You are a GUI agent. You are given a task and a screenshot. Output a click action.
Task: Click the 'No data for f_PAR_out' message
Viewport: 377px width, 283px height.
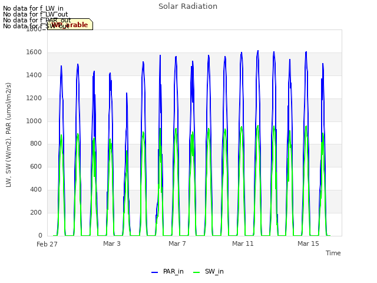(37, 20)
